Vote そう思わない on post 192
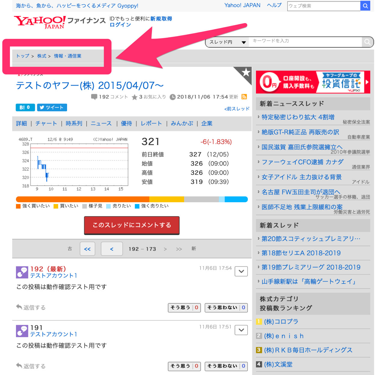This screenshot has height=375, width=385. [x=226, y=308]
